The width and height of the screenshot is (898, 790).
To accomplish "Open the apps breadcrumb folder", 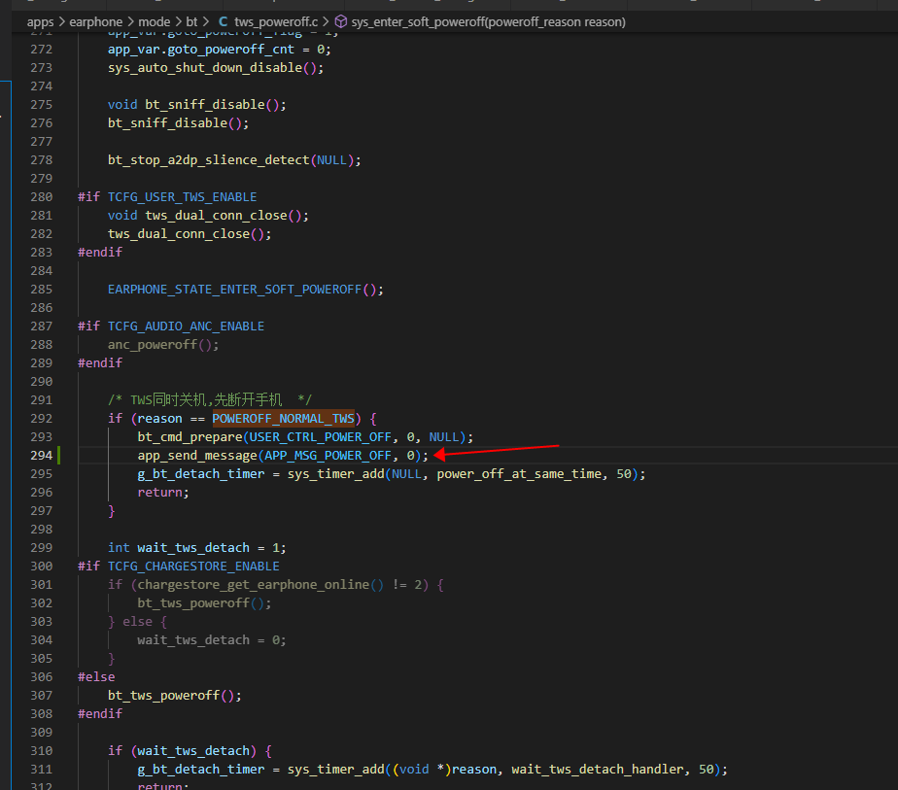I will [x=40, y=21].
